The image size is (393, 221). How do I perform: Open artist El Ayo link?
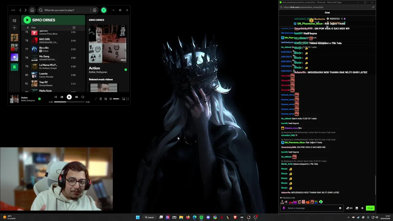coord(45,51)
